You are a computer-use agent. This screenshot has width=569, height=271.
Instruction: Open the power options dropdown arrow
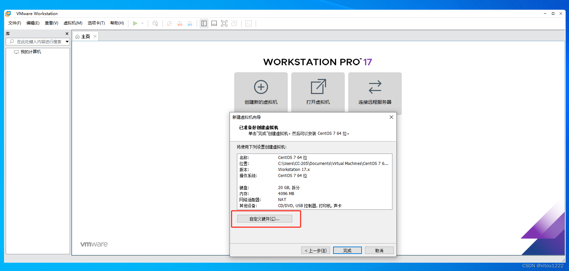click(142, 23)
